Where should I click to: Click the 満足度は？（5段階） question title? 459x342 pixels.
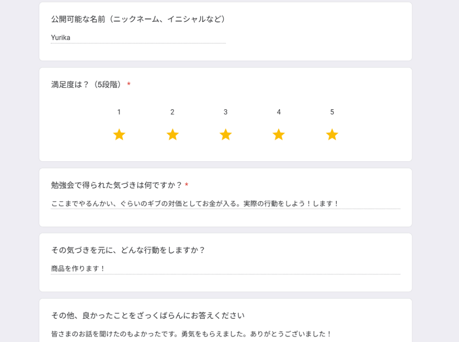click(87, 85)
